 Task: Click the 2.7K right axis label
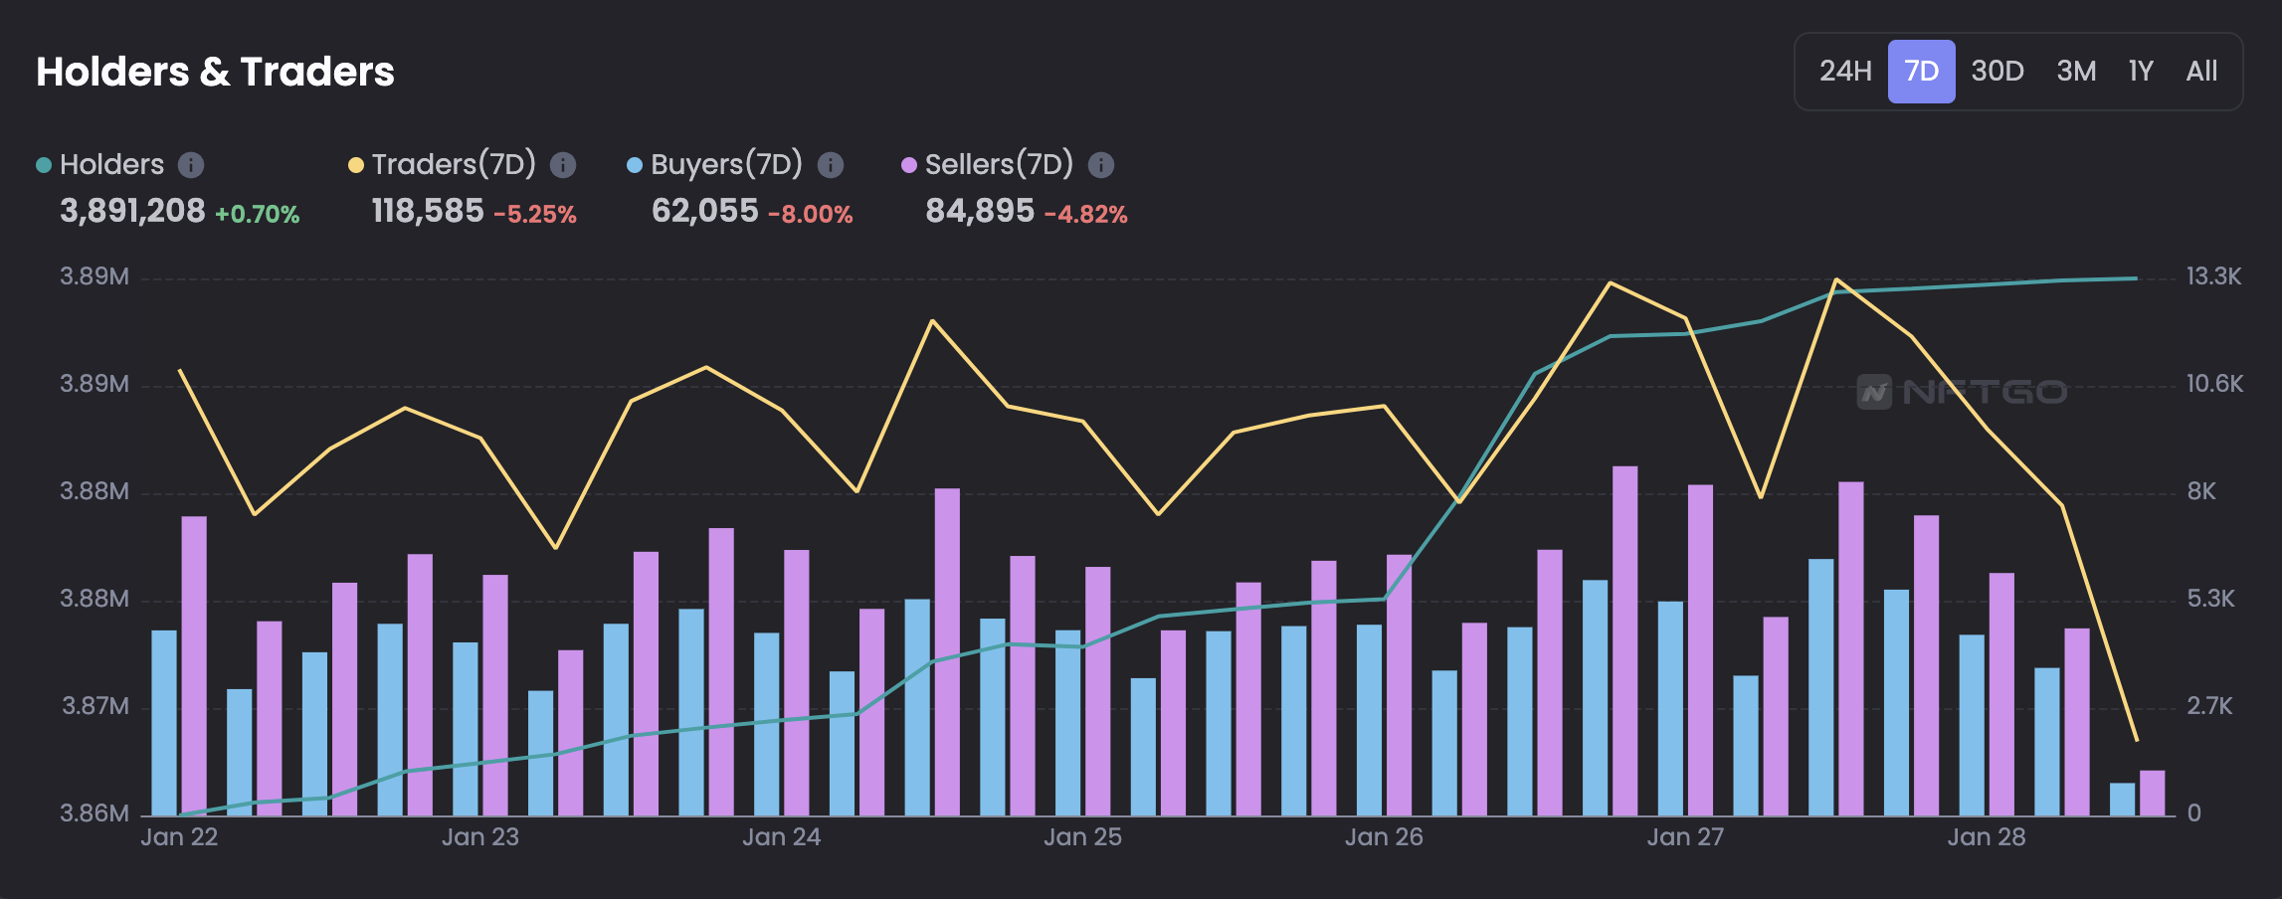(2209, 706)
